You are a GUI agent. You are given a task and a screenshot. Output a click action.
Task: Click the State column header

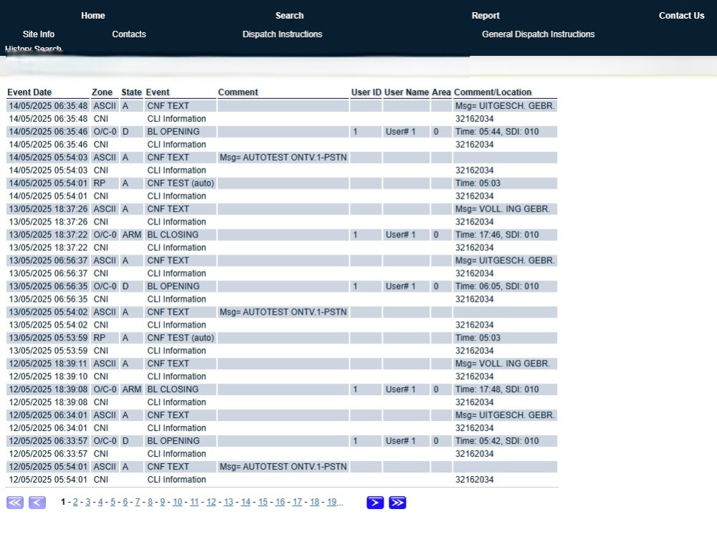tap(131, 92)
